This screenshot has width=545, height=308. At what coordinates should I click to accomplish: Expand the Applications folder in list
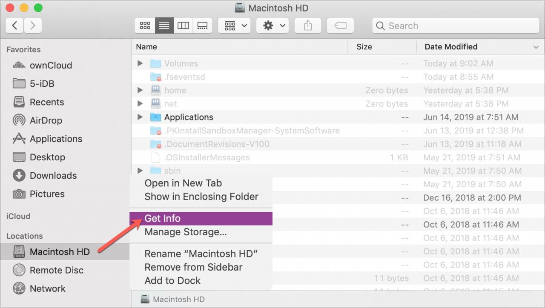point(140,117)
